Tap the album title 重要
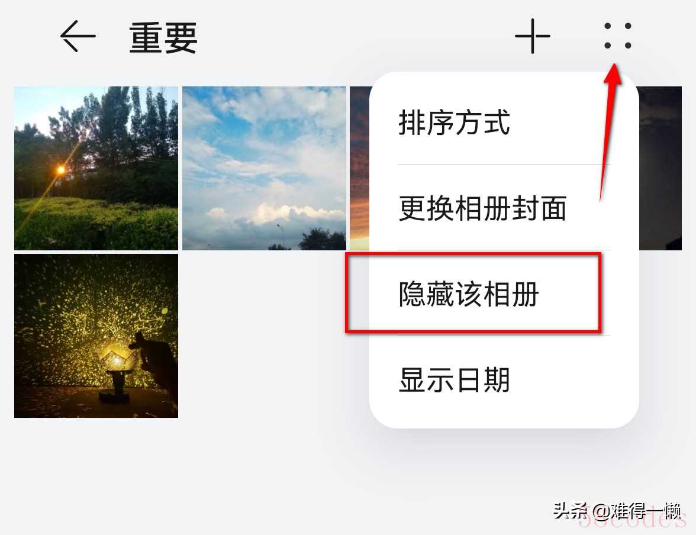Screen dimensions: 696x535 (x=163, y=38)
